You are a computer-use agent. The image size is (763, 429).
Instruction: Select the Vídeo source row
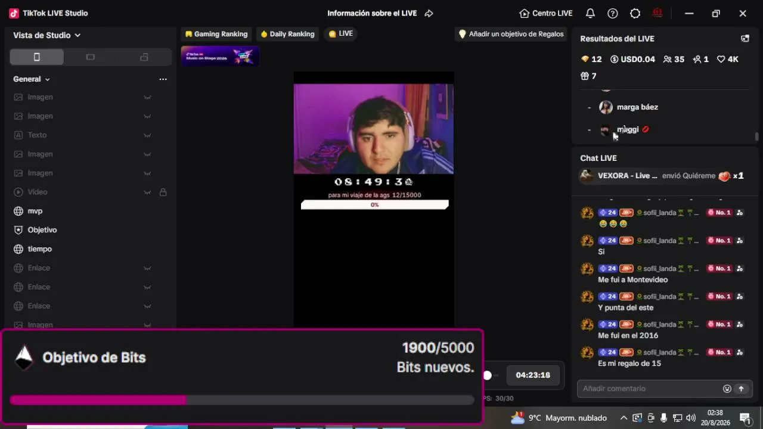point(91,192)
